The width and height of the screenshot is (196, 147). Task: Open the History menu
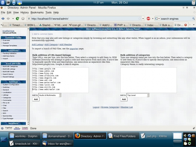[25, 13]
